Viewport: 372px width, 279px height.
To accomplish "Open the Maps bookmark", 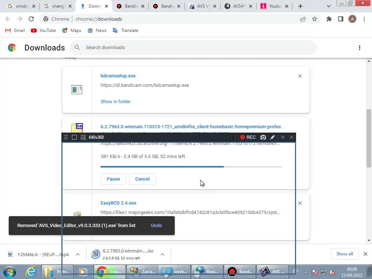I will (x=72, y=31).
